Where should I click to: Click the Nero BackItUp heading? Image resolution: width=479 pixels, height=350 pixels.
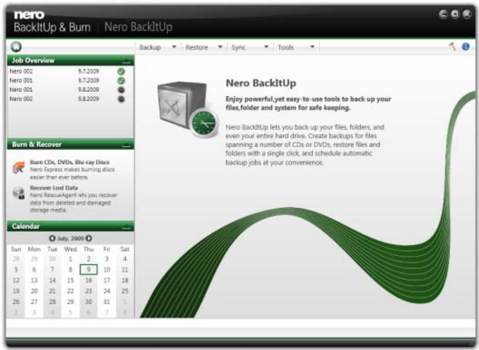(261, 83)
